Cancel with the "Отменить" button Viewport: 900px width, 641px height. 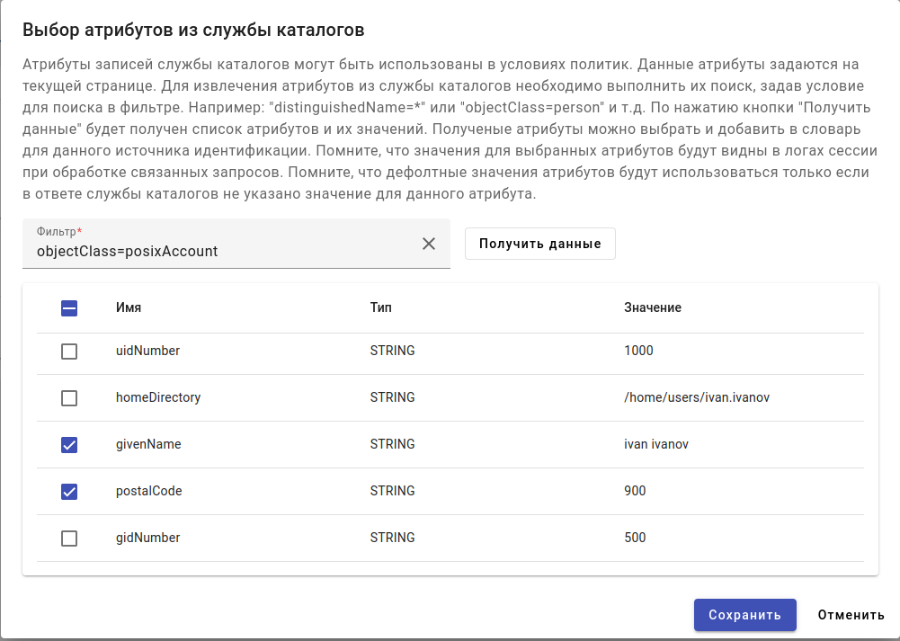click(851, 615)
